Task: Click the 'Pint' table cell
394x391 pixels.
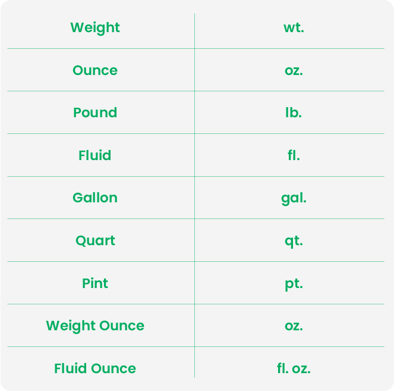Action: (95, 283)
